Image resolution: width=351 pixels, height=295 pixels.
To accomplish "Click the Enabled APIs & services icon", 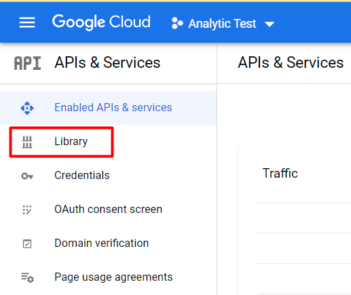I will click(27, 108).
